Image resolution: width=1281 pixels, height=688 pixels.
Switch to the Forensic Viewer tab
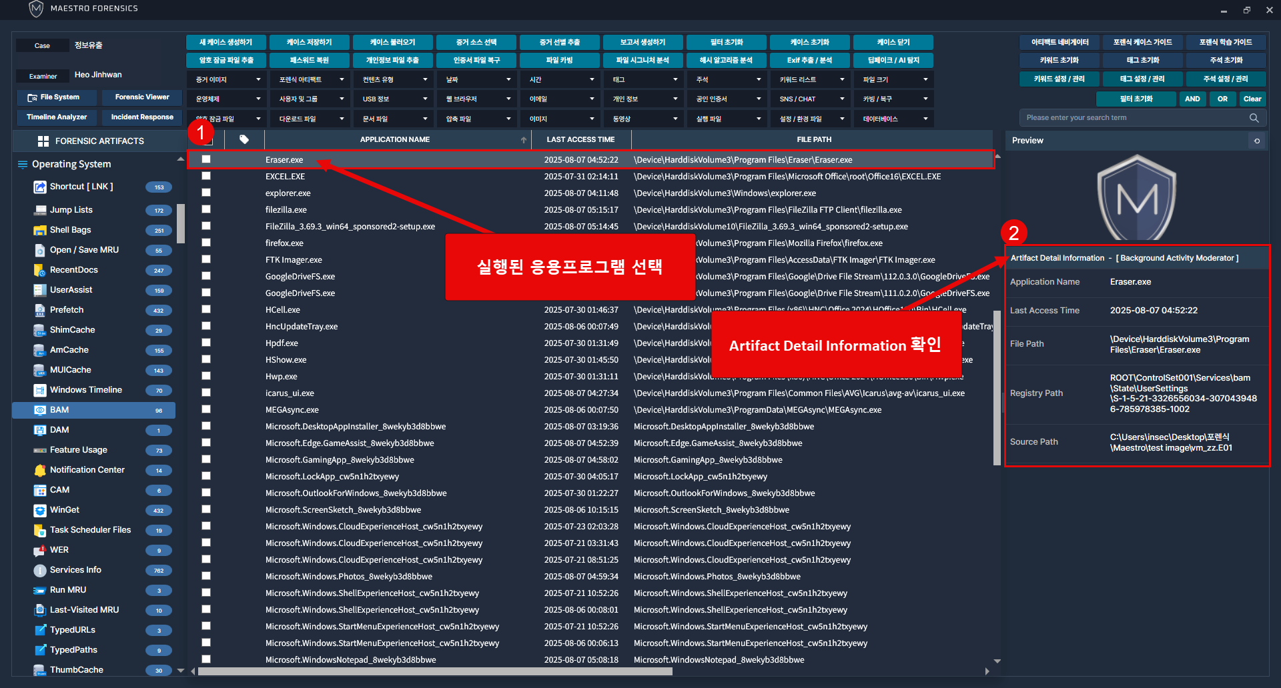point(142,97)
